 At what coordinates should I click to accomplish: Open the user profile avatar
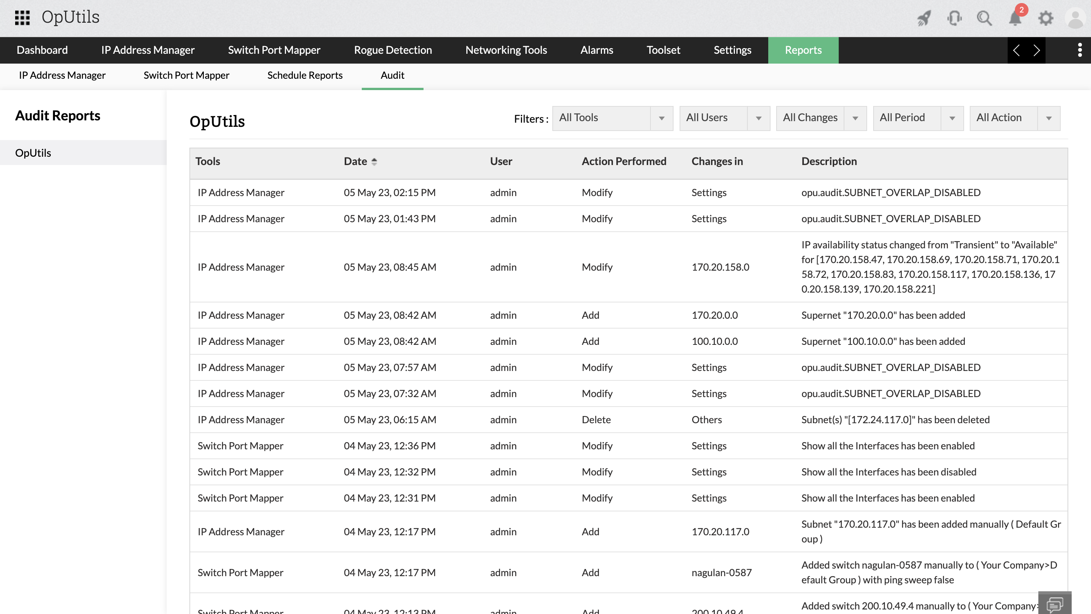(x=1075, y=18)
